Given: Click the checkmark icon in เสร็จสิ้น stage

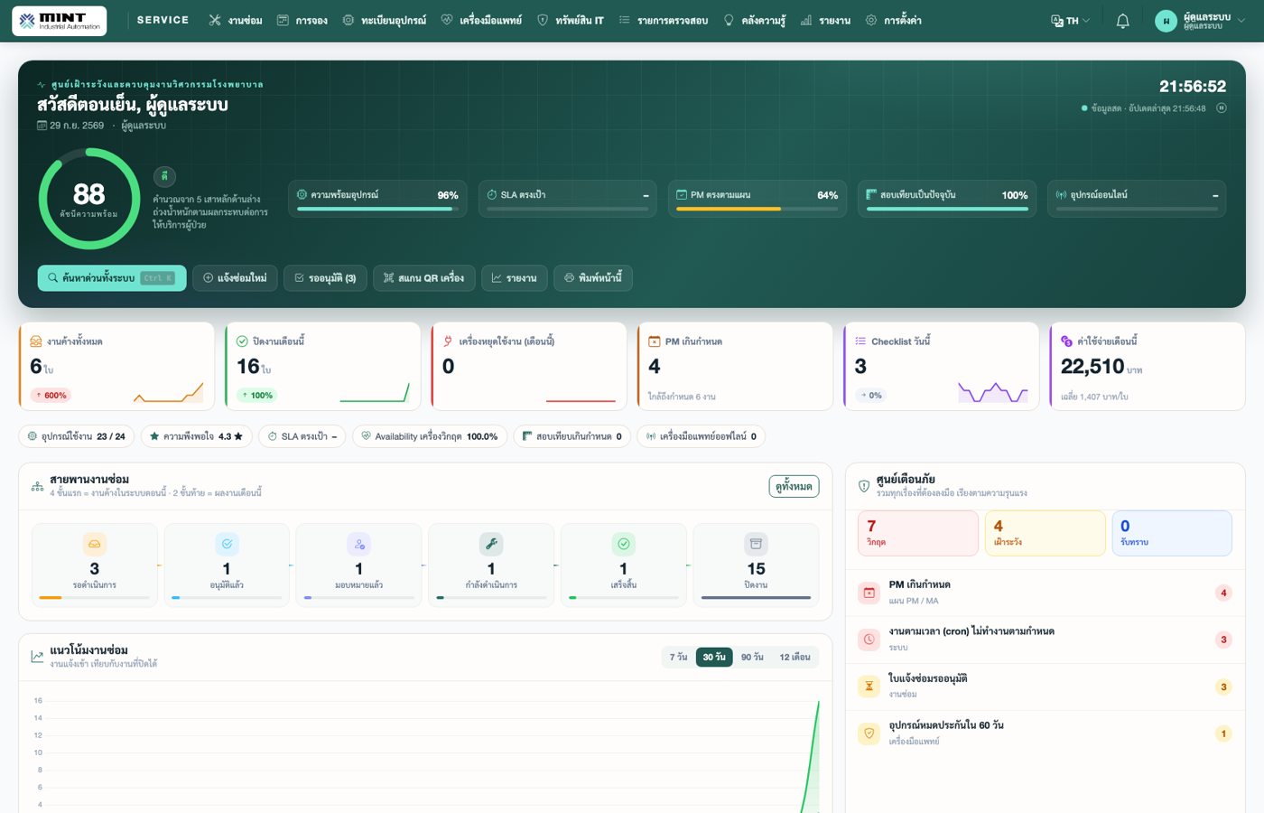Looking at the screenshot, I should click(x=624, y=544).
